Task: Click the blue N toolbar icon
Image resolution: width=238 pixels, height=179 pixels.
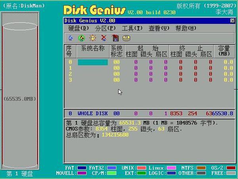Action: coord(71,38)
